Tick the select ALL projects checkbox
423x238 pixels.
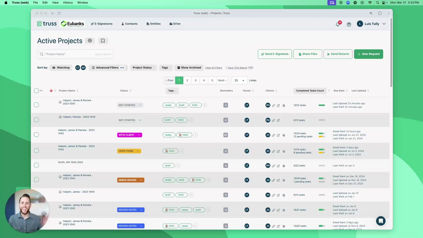pos(36,91)
